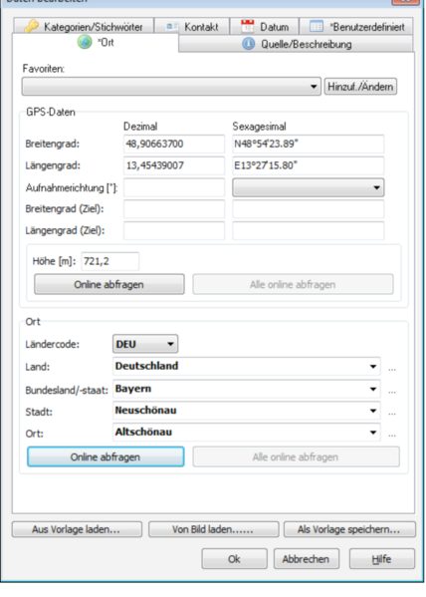This screenshot has width=426, height=597.
Task: Click the calendar icon on Datum tab
Action: (x=248, y=26)
